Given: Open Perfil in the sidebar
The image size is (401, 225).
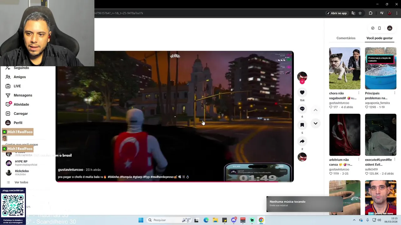Looking at the screenshot, I should (18, 123).
